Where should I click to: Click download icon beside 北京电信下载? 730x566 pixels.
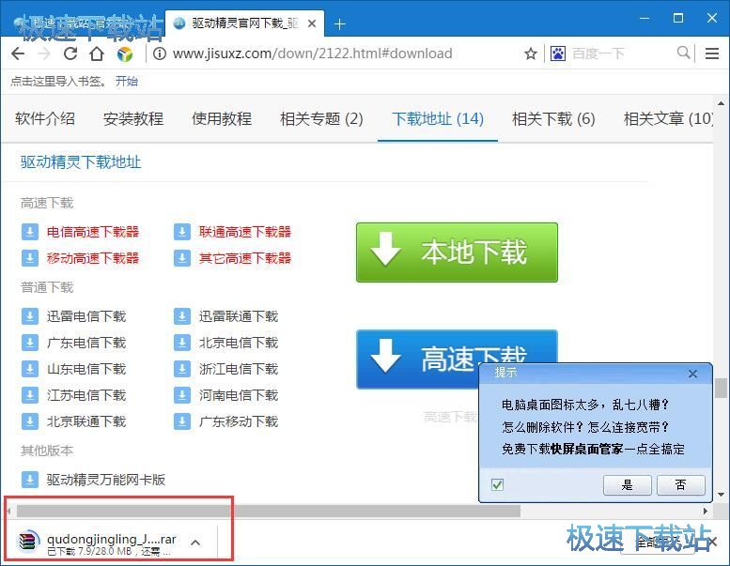click(182, 343)
